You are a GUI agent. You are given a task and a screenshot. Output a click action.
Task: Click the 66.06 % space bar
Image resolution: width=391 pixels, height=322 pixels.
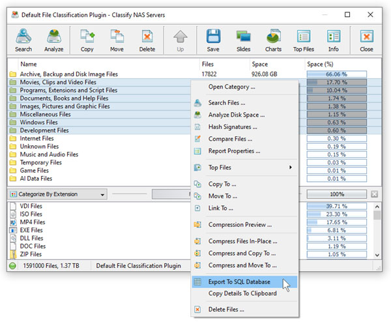[x=337, y=74]
